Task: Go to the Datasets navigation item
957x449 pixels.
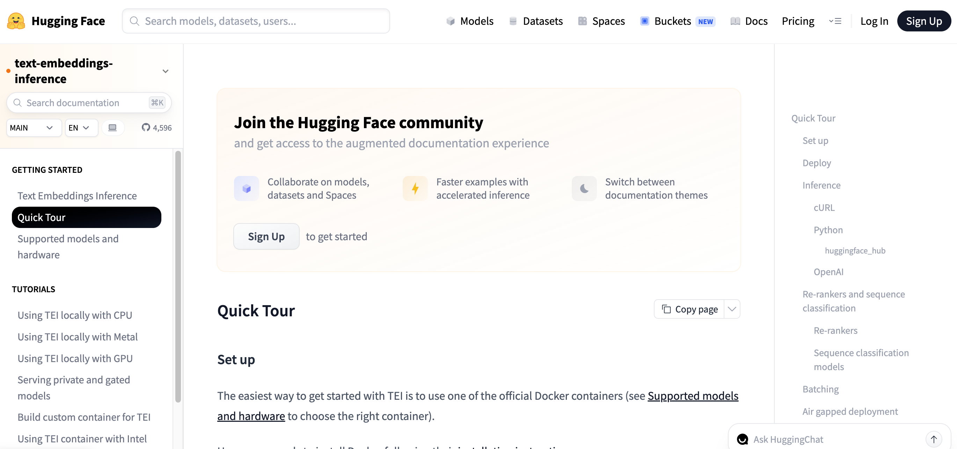Action: (536, 21)
